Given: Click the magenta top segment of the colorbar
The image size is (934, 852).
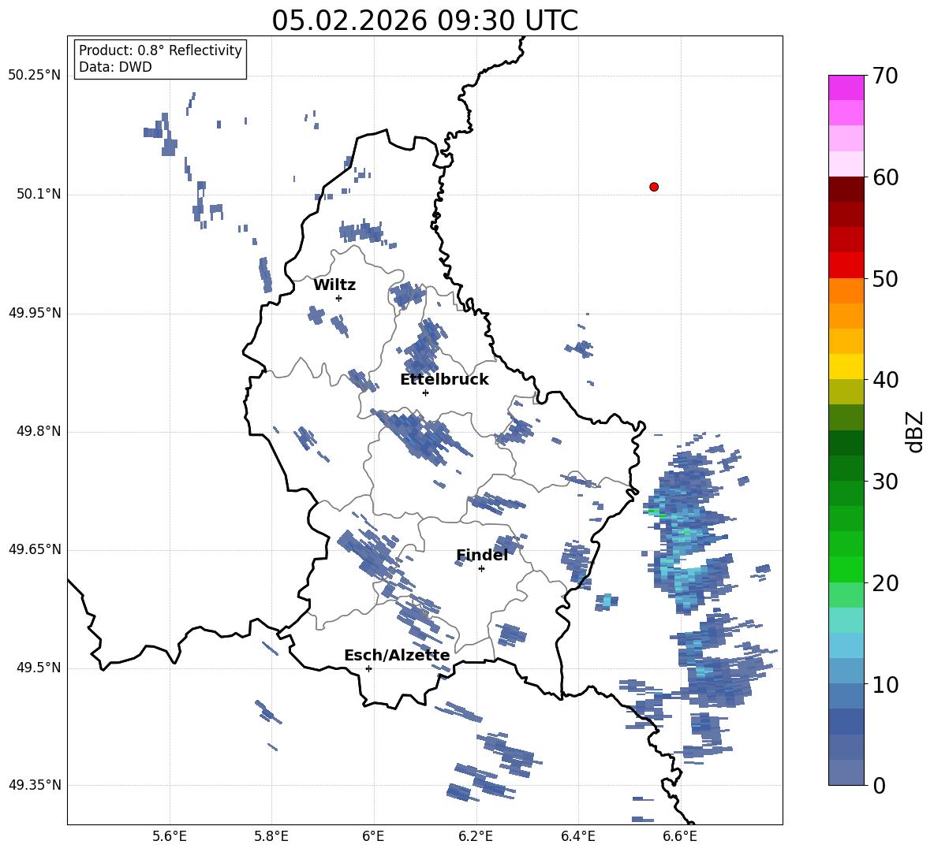Looking at the screenshot, I should [846, 87].
